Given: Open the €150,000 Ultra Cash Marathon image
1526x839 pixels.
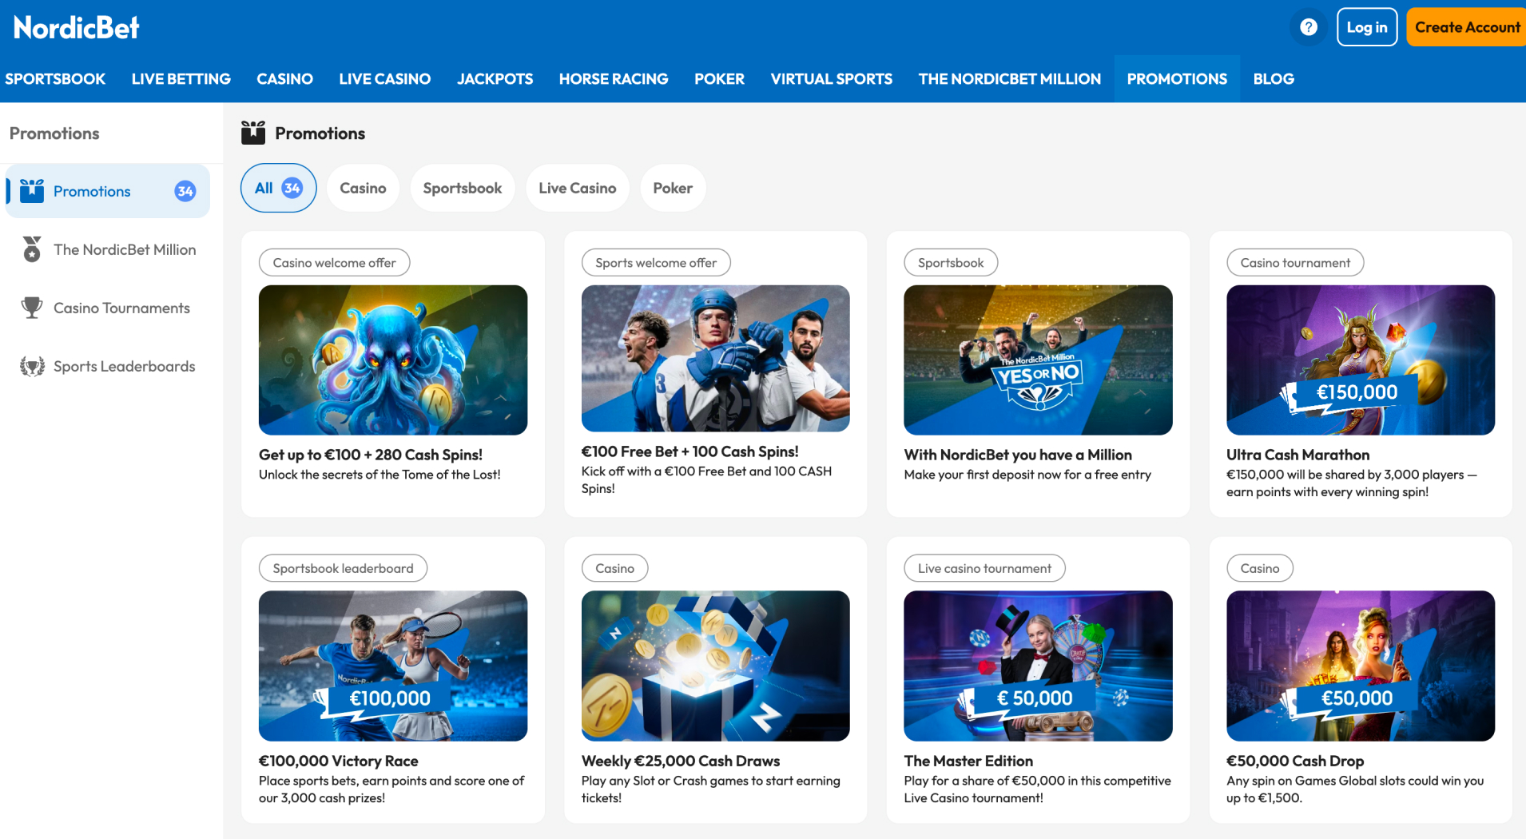Looking at the screenshot, I should [x=1361, y=360].
